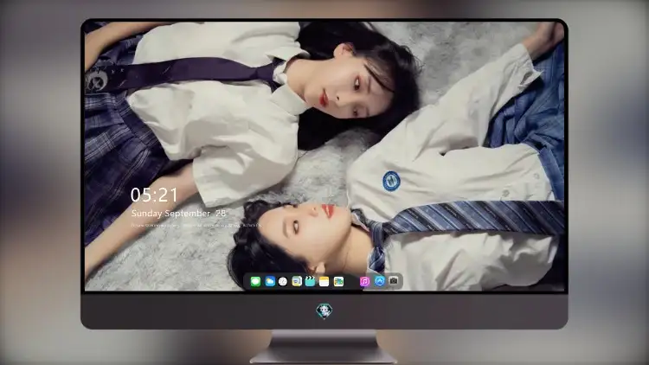649x365 pixels.
Task: Open the pink iTunes music app
Action: click(x=364, y=282)
